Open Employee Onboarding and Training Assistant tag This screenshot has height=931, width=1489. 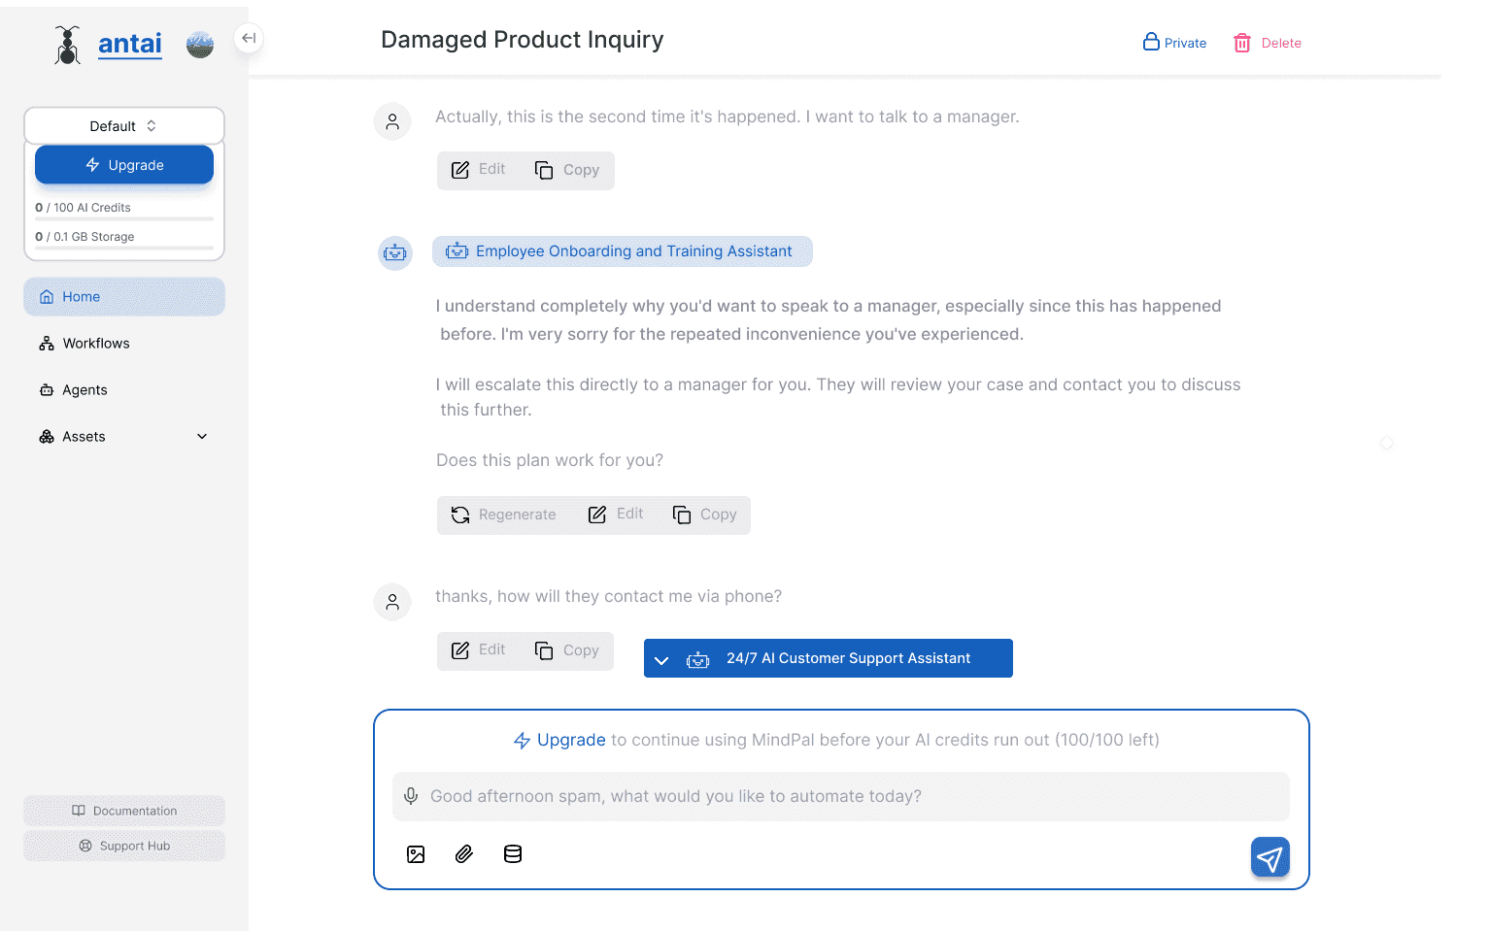coord(622,251)
